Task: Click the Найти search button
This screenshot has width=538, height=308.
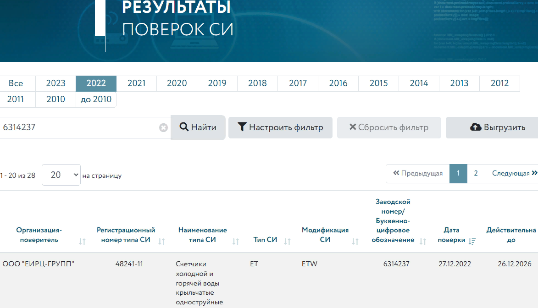Action: (x=198, y=127)
